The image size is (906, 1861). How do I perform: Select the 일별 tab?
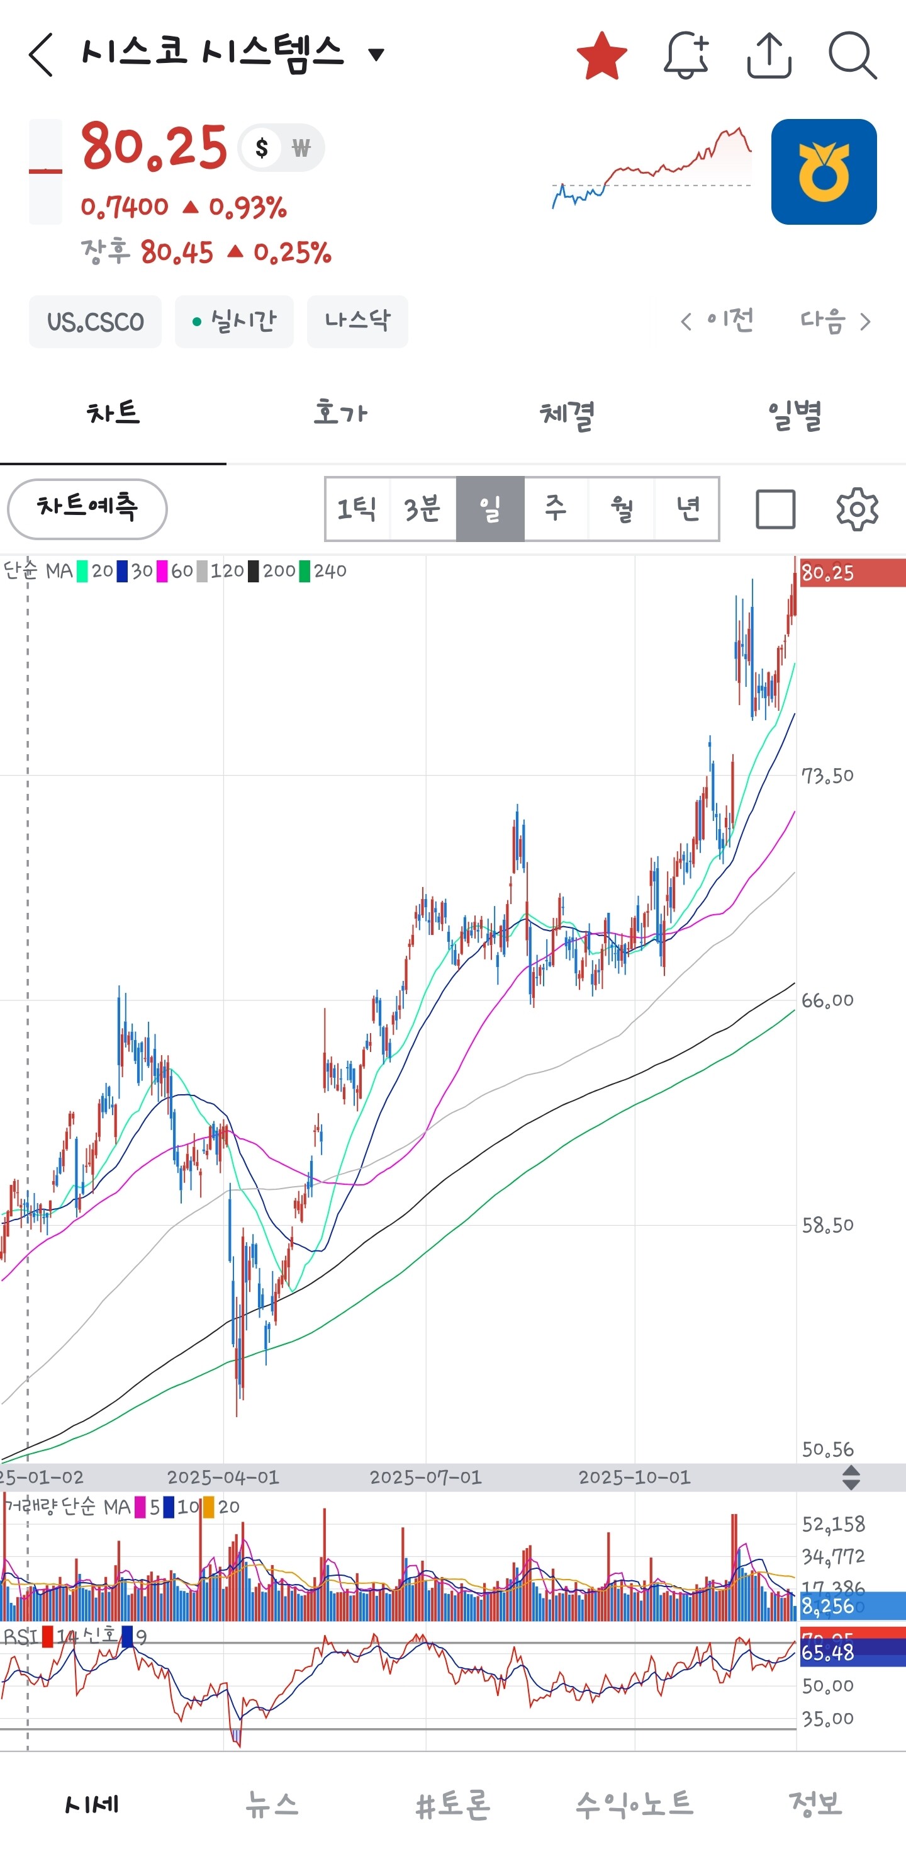tap(793, 413)
